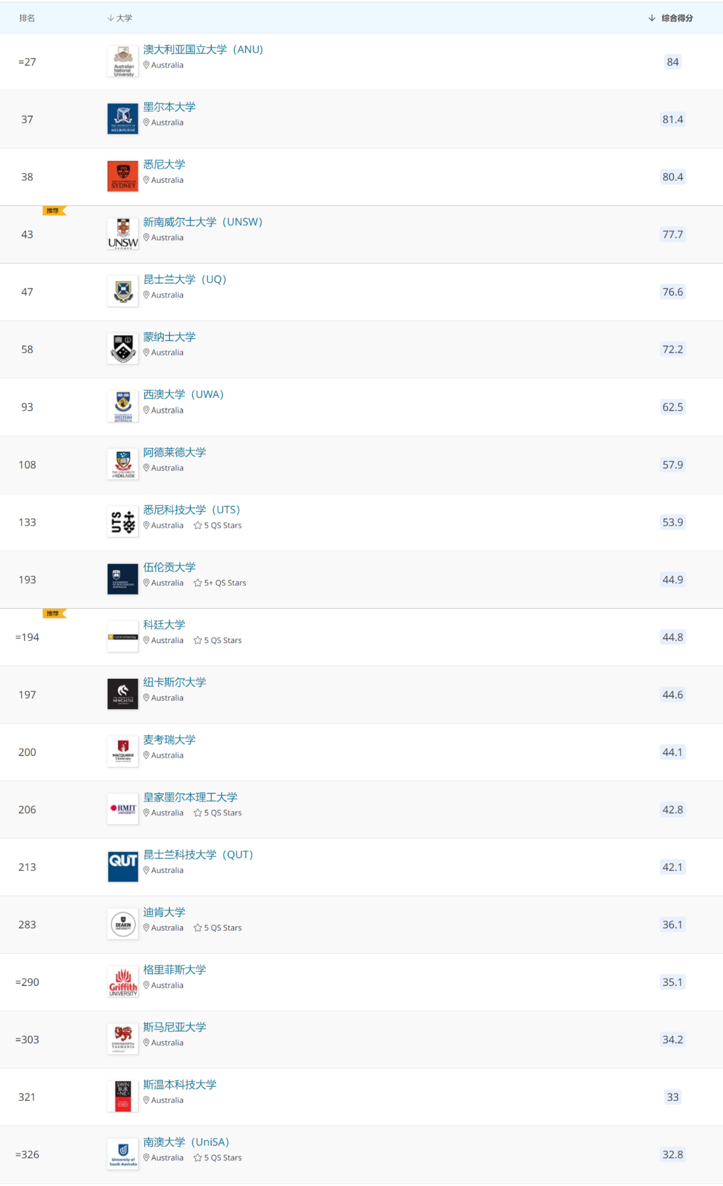Click the QUT blue logo
The width and height of the screenshot is (723, 1186).
tap(123, 867)
